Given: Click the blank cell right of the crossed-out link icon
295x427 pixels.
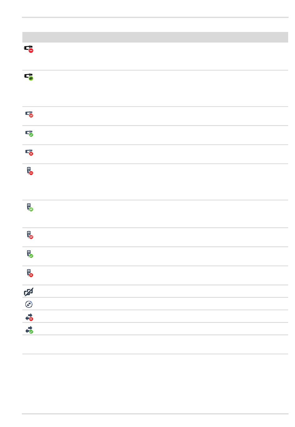Looking at the screenshot, I should (x=161, y=291).
